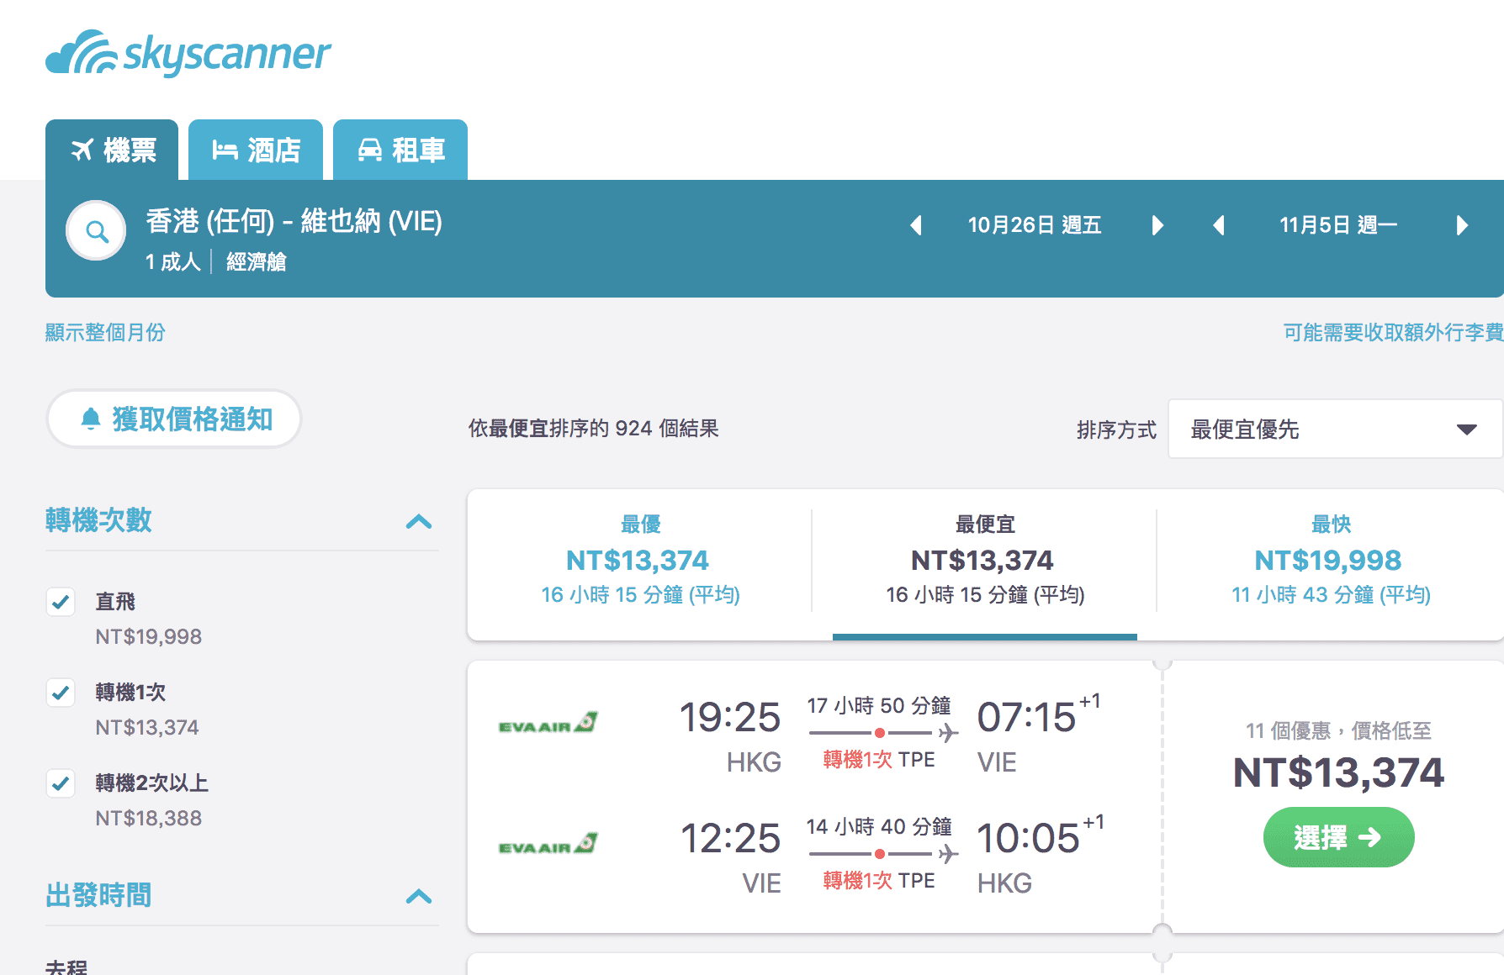Switch to 酒店 hotels tab
The width and height of the screenshot is (1504, 975).
coord(256,150)
